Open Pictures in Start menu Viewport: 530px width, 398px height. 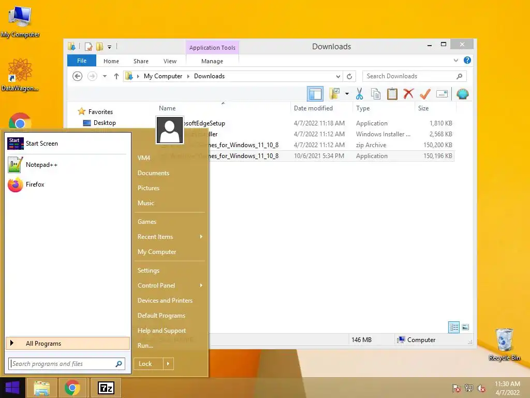(x=149, y=188)
